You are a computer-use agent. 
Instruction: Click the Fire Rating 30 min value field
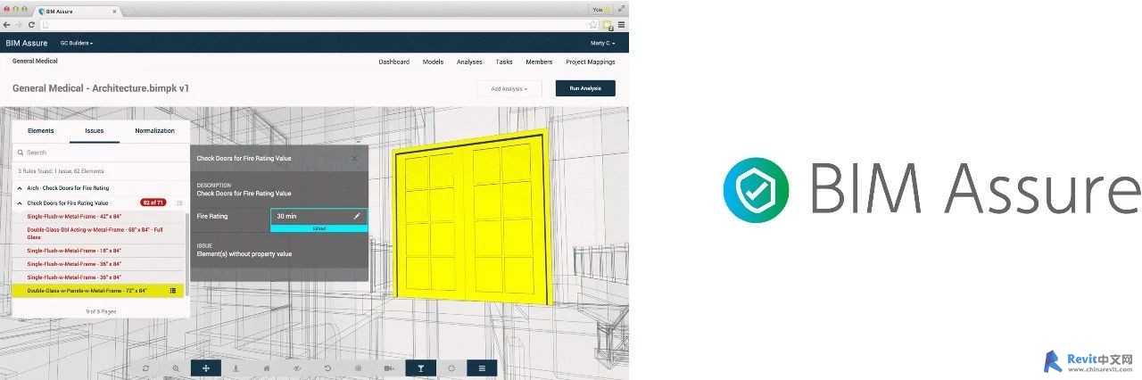click(x=318, y=216)
